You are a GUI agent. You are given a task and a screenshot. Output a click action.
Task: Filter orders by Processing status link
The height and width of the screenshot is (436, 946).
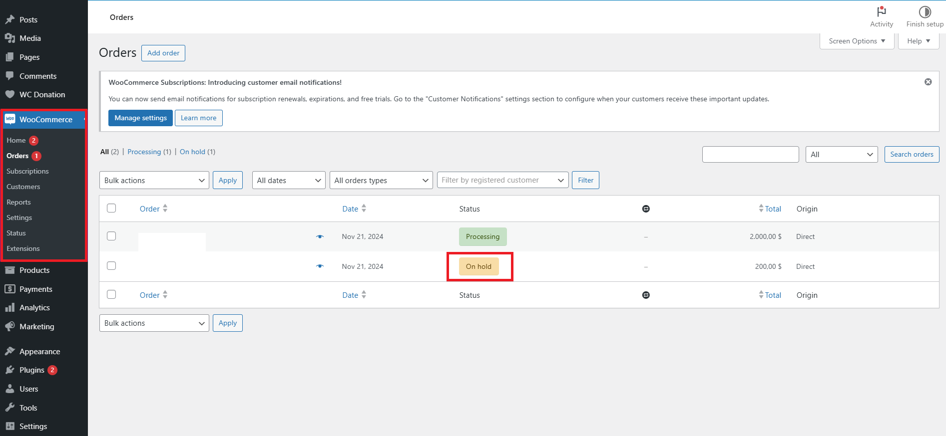click(x=144, y=152)
